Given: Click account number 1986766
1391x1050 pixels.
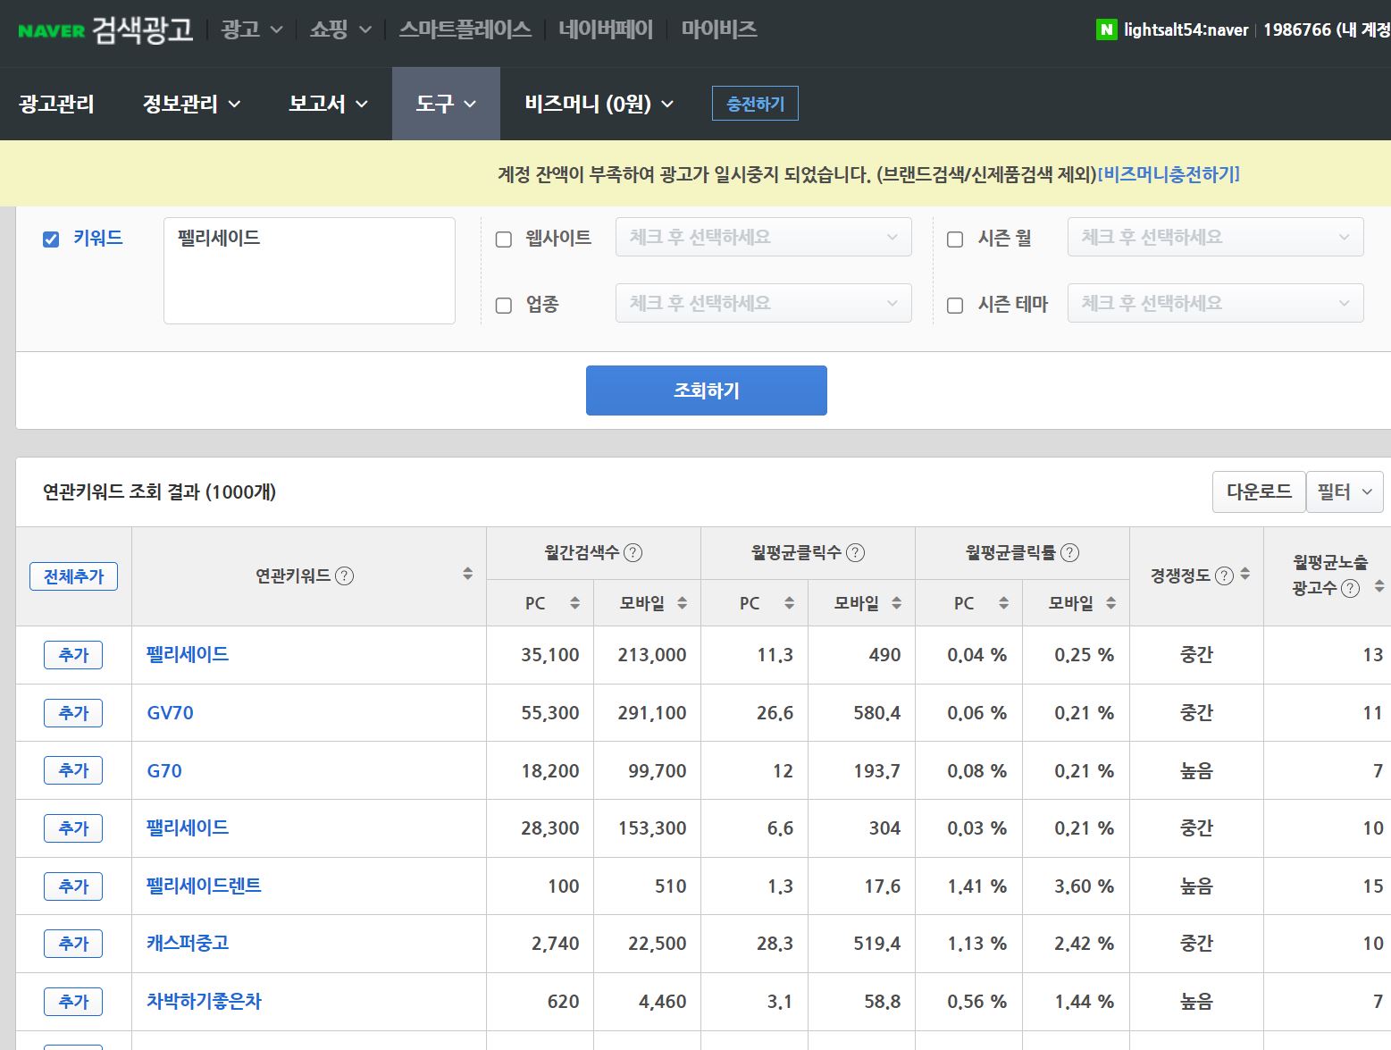Looking at the screenshot, I should point(1297,29).
